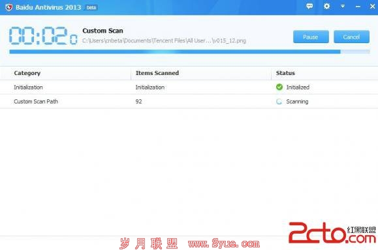Viewport: 378px width, 250px height.
Task: Select the Custom Scan Path row
Action: pyautogui.click(x=189, y=101)
